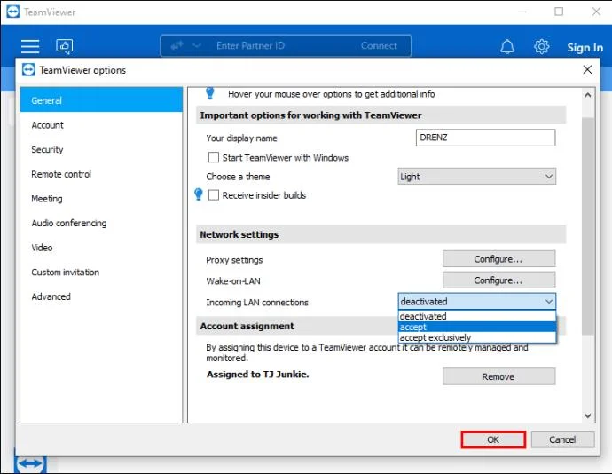Image resolution: width=612 pixels, height=474 pixels.
Task: Tick the Receive insider builds checkbox
Action: pyautogui.click(x=214, y=195)
